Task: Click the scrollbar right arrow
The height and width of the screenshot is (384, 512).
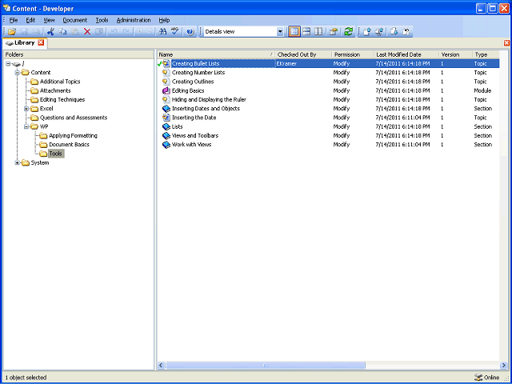Action: 503,365
